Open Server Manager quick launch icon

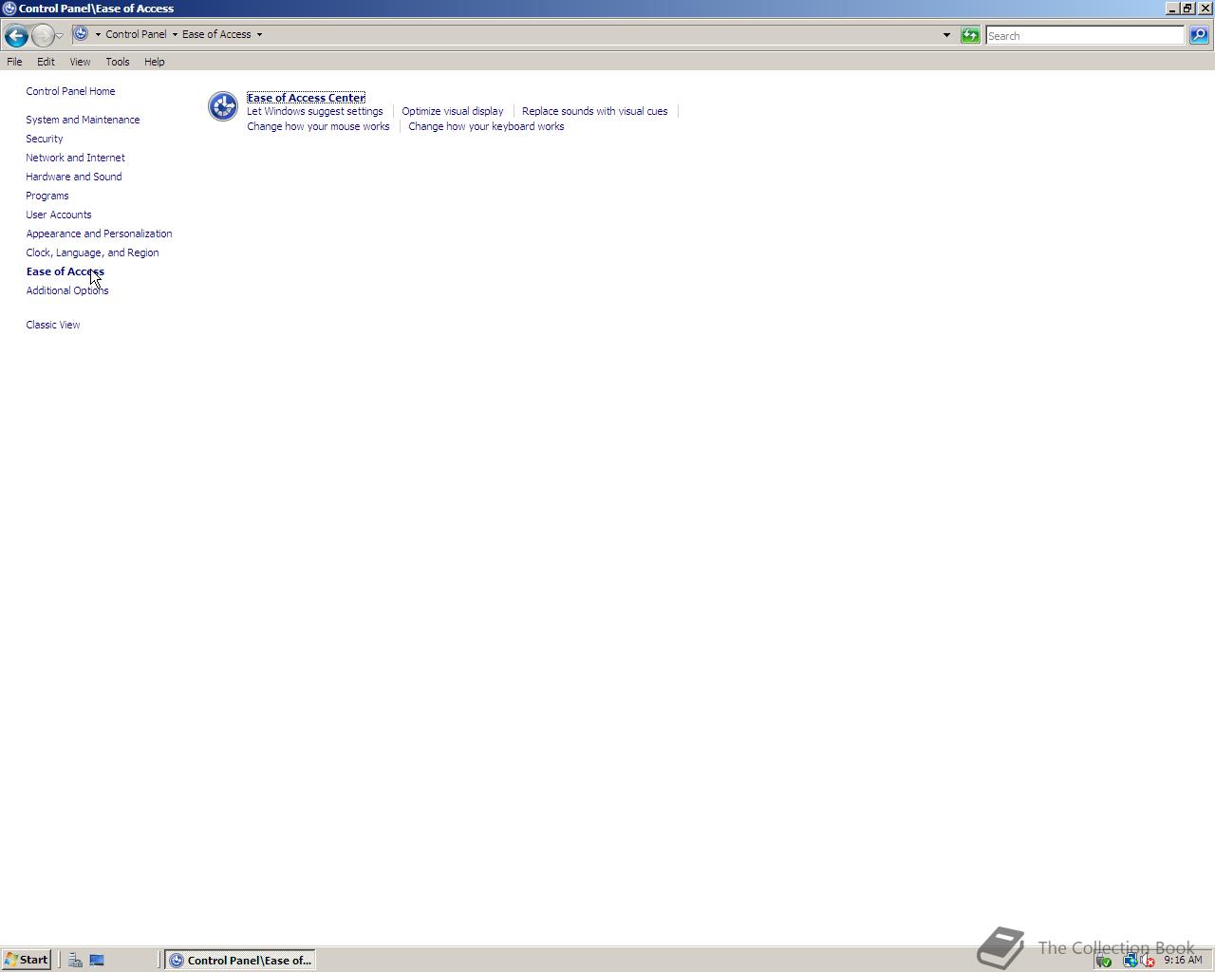pyautogui.click(x=75, y=960)
